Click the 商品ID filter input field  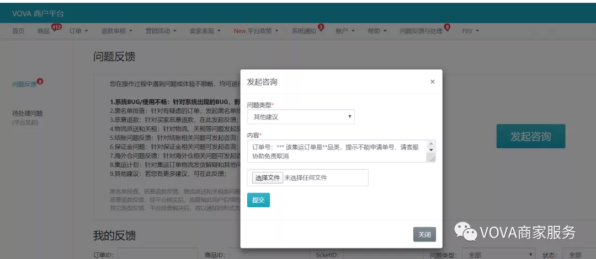[269, 255]
